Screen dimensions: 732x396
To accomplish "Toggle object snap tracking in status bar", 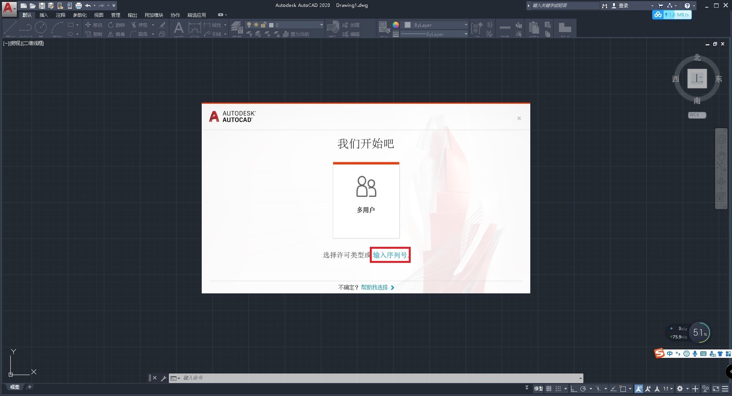I will click(614, 389).
